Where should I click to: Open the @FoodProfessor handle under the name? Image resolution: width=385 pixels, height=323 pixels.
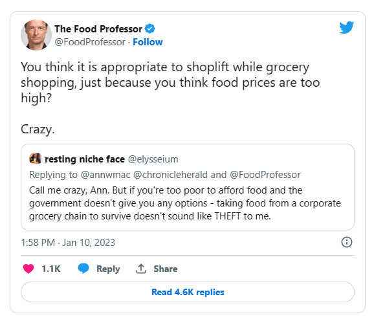pyautogui.click(x=90, y=42)
